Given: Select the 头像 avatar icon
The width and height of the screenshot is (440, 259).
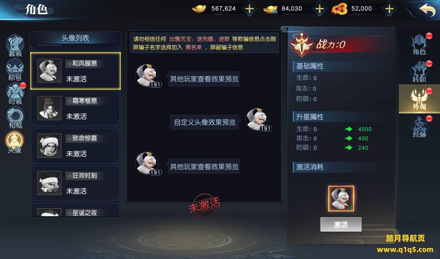Looking at the screenshot, I should click(15, 142).
